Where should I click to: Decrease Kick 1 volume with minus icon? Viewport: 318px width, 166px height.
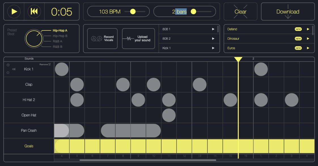[8, 72]
